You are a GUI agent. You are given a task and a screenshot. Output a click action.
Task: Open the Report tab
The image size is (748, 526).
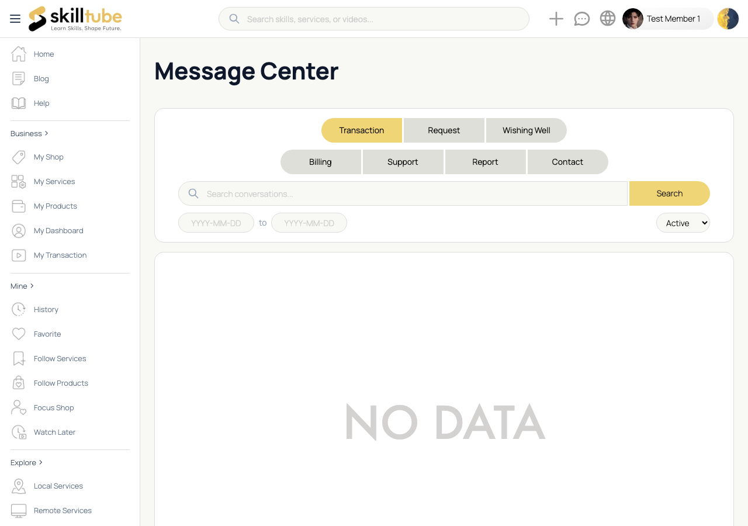pyautogui.click(x=486, y=162)
